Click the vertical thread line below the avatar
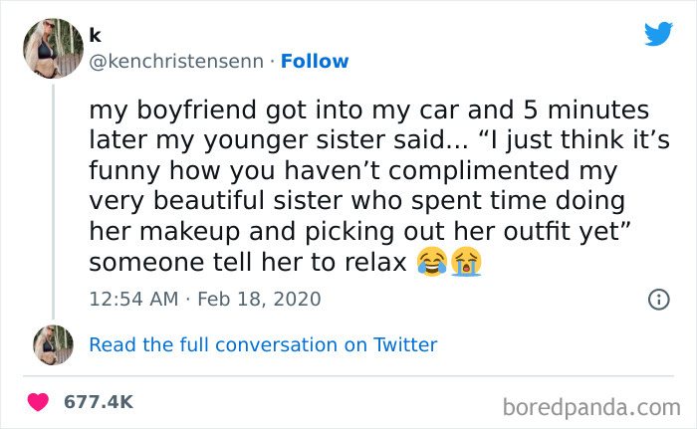The height and width of the screenshot is (429, 697). (x=53, y=199)
